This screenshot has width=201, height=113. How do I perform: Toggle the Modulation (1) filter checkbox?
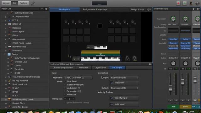64,88
